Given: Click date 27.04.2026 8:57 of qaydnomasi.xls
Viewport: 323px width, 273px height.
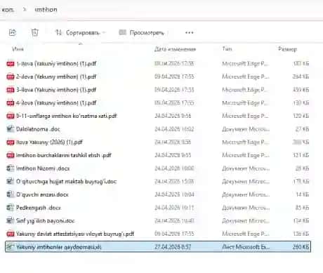Looking at the screenshot, I should coord(173,247).
